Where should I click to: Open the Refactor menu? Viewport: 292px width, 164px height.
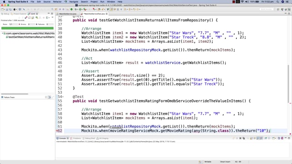pos(57,2)
